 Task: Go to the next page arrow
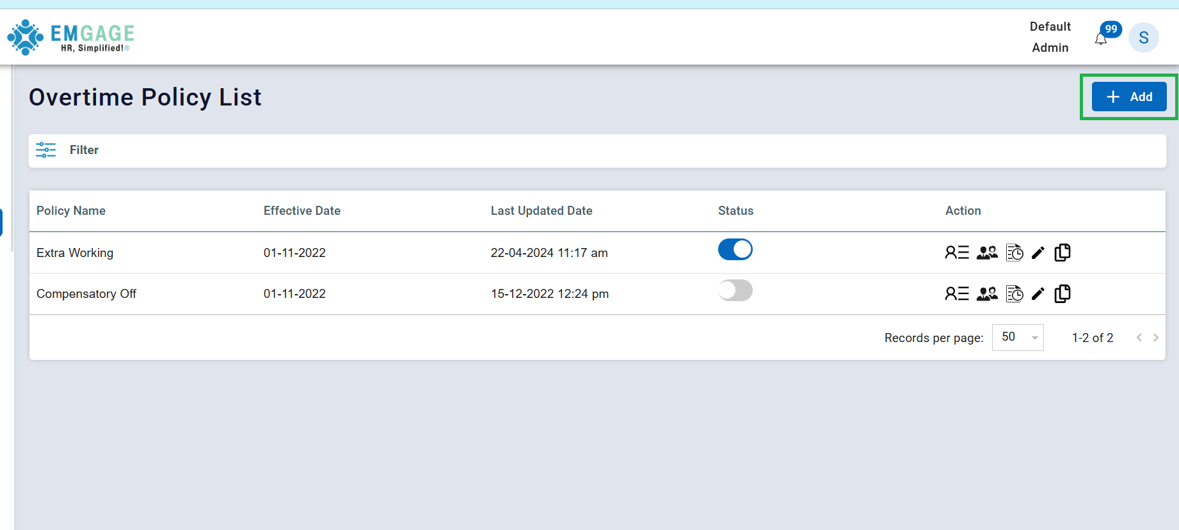[1156, 338]
